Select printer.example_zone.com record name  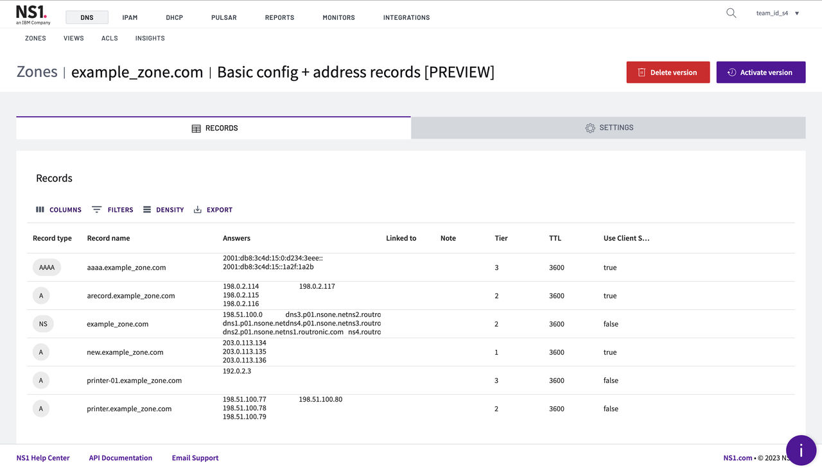[129, 409]
